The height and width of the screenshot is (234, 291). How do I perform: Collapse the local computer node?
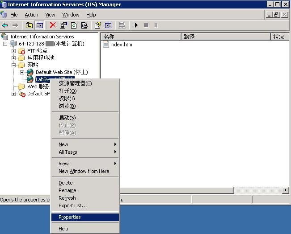(x=5, y=44)
